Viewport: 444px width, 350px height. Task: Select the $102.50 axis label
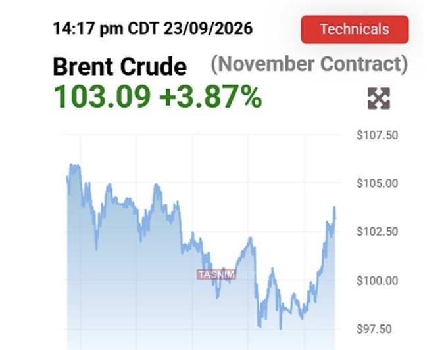point(377,232)
